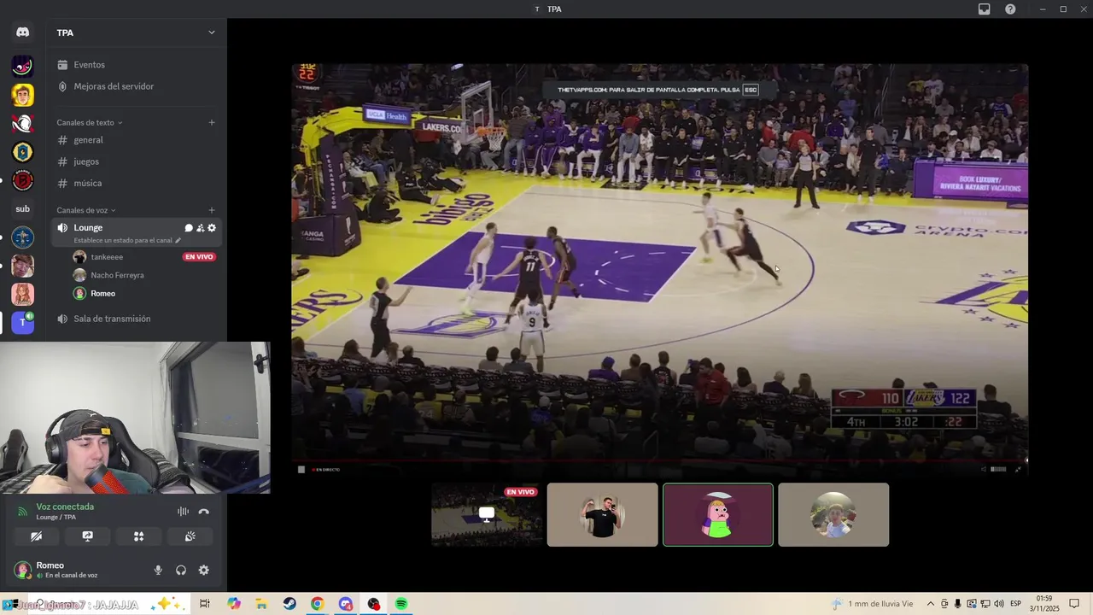1093x615 pixels.
Task: Open Windows notification center icon
Action: 1074,604
